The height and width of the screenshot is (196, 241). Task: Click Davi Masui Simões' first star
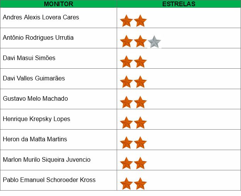click(126, 62)
